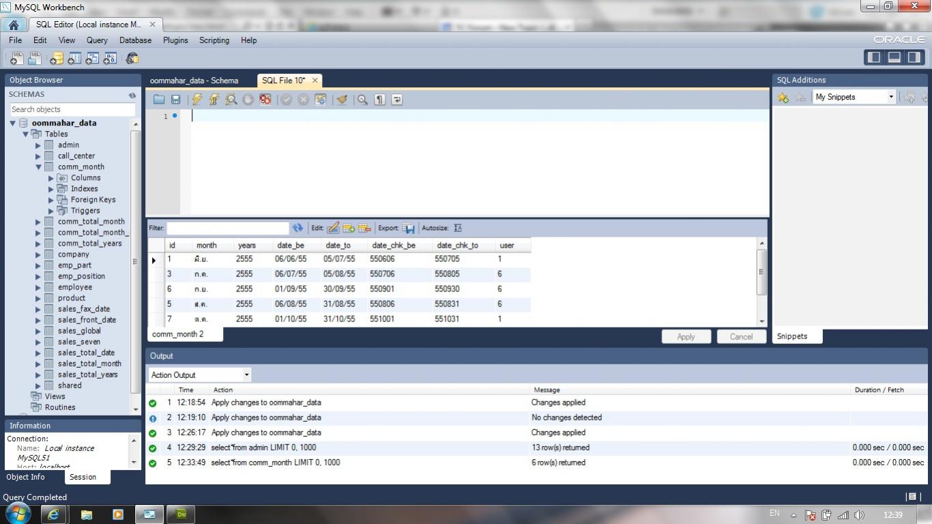Create a new routine toolbar icon

pyautogui.click(x=110, y=59)
